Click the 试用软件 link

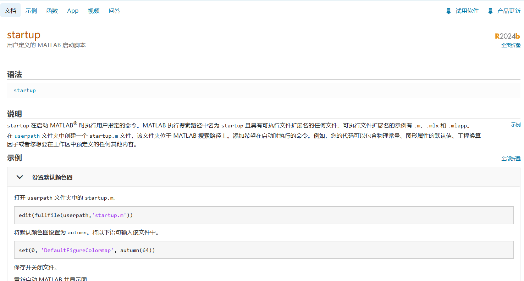[x=467, y=11]
